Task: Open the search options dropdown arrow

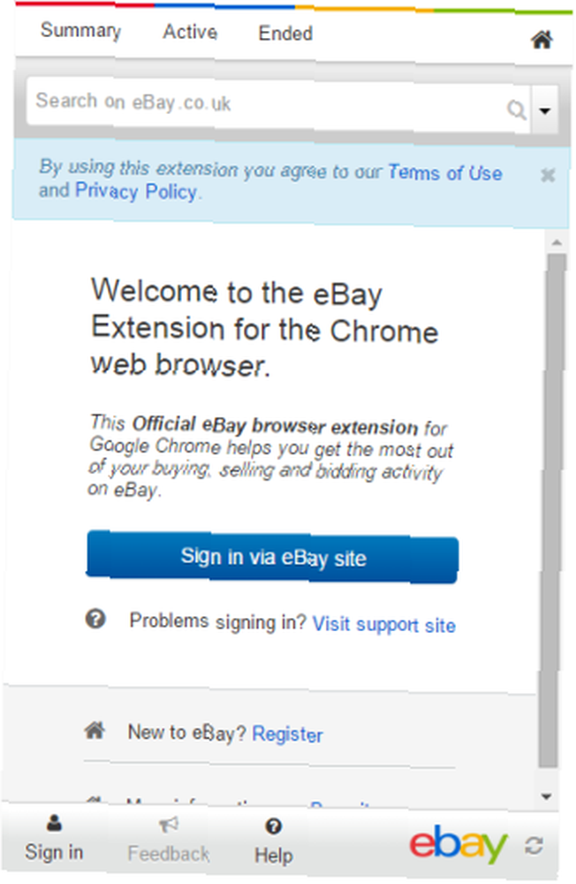Action: click(544, 110)
